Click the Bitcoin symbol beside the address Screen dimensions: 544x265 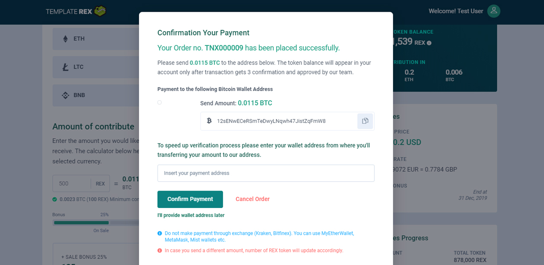[209, 121]
